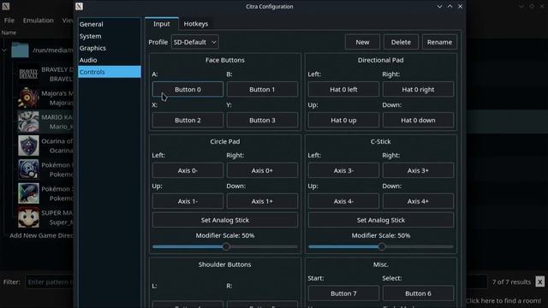Remap Circle Pad Up (Axis 1-)
Image resolution: width=548 pixels, height=308 pixels.
[188, 201]
